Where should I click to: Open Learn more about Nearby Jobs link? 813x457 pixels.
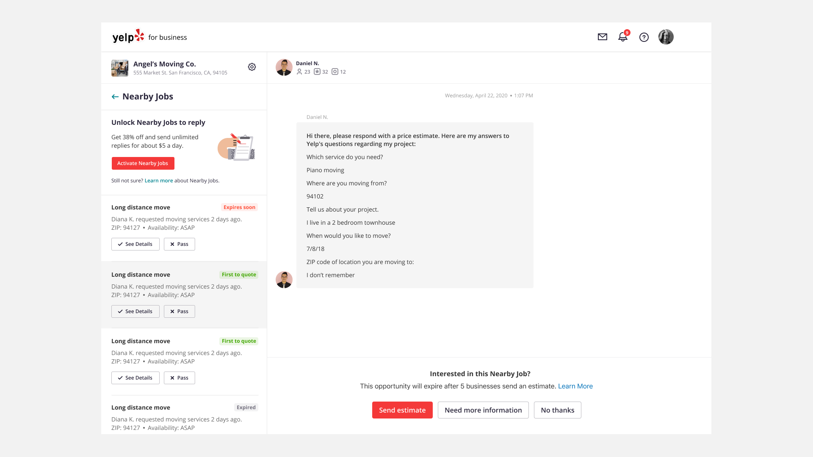click(158, 181)
